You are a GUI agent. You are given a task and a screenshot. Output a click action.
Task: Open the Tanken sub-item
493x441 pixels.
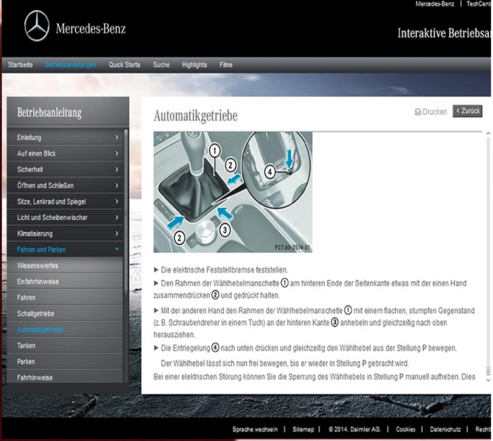(65, 346)
